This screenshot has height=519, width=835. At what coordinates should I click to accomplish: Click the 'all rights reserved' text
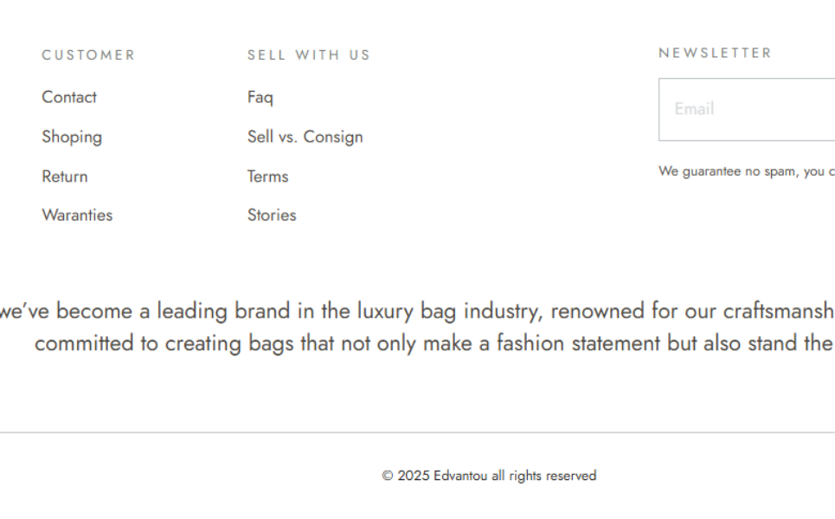coord(543,476)
